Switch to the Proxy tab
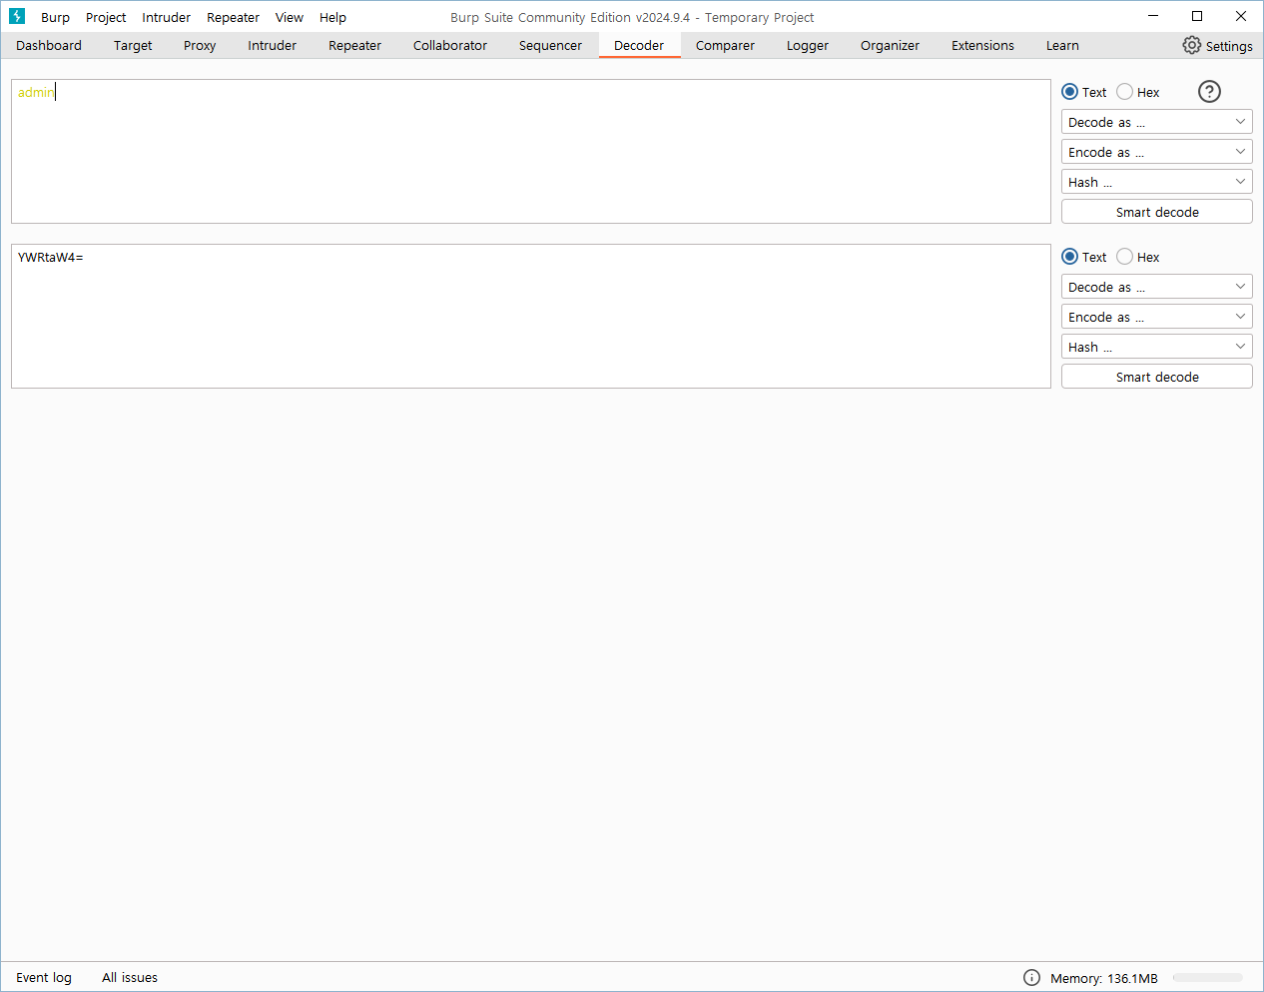 pos(200,45)
